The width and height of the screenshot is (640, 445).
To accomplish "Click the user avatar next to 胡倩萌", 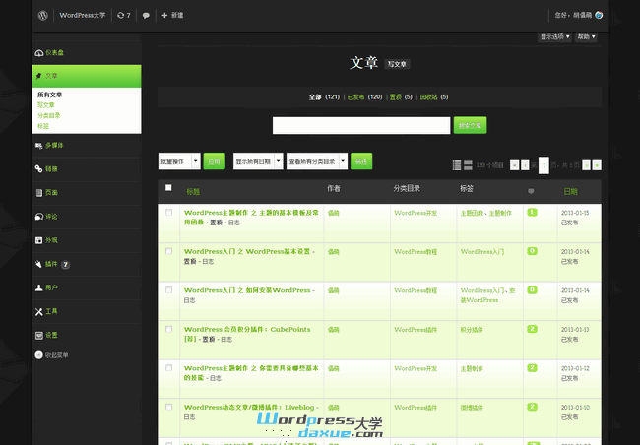I will pyautogui.click(x=599, y=15).
